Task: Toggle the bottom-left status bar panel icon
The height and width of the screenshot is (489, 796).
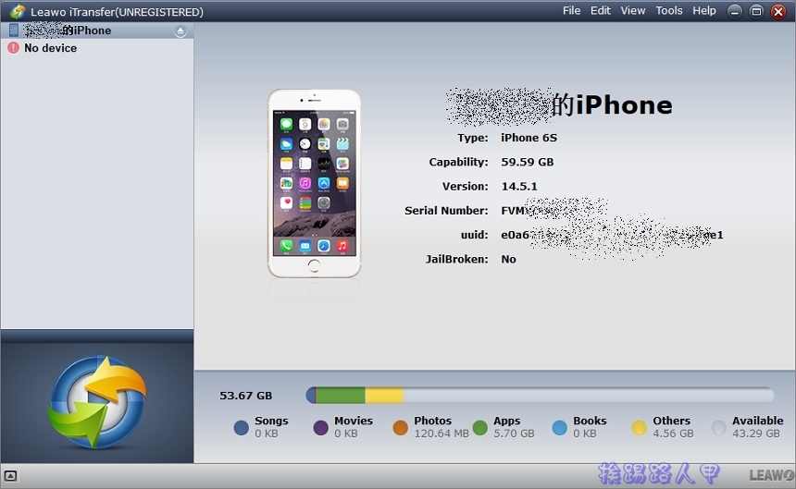Action: pos(10,476)
